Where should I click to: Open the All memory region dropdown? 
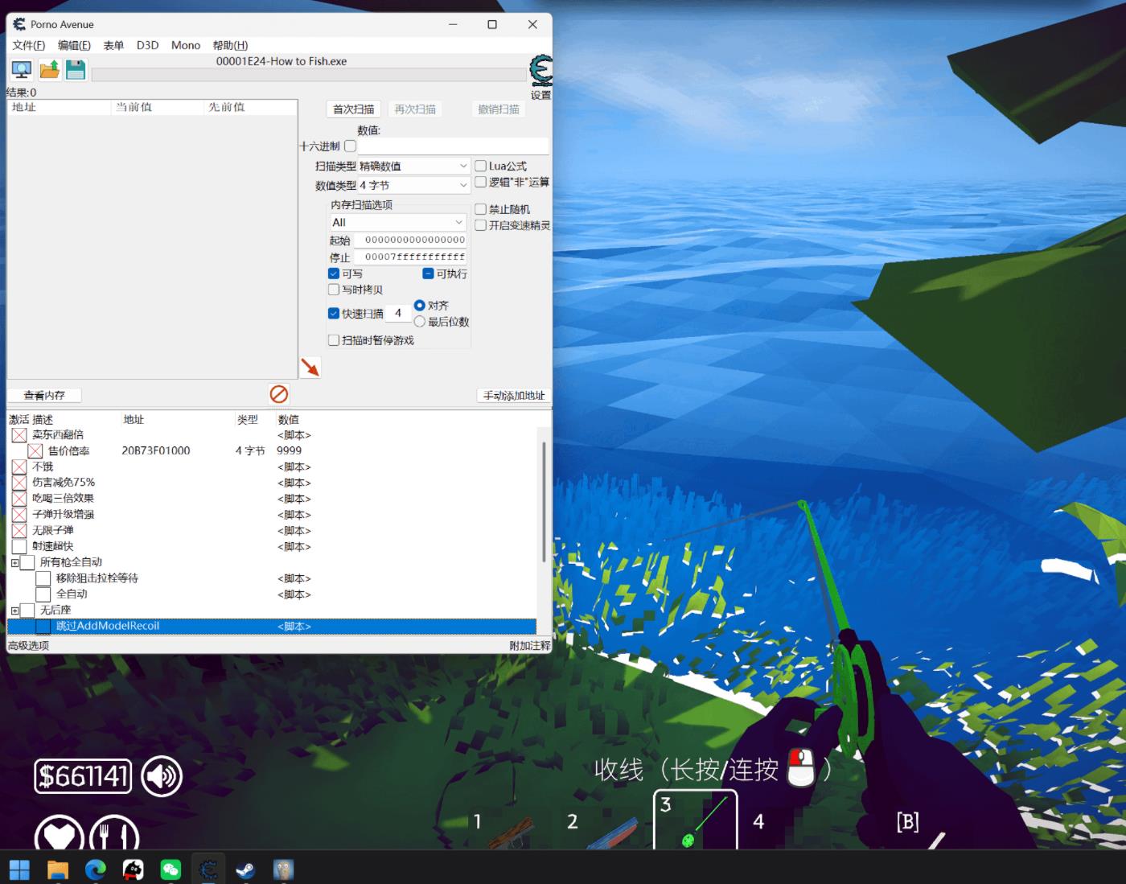pyautogui.click(x=398, y=222)
